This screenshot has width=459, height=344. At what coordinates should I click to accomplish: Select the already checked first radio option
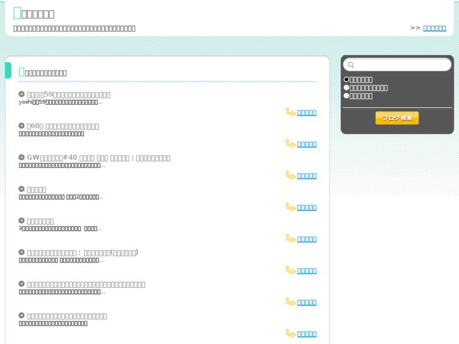click(x=346, y=80)
